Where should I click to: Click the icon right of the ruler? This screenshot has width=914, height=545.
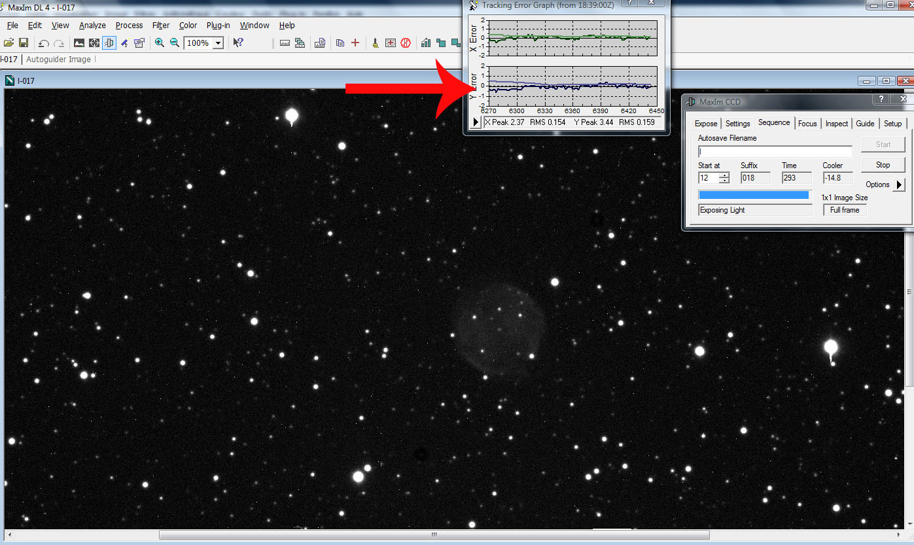click(x=300, y=43)
